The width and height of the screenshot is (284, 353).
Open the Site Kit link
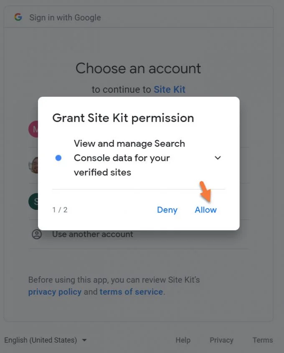click(x=170, y=89)
